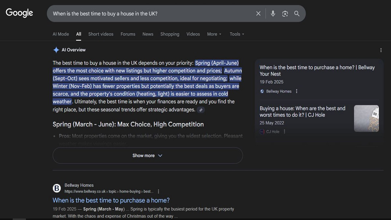
Task: Click the Bellway Homes source badge icon
Action: pos(262,91)
